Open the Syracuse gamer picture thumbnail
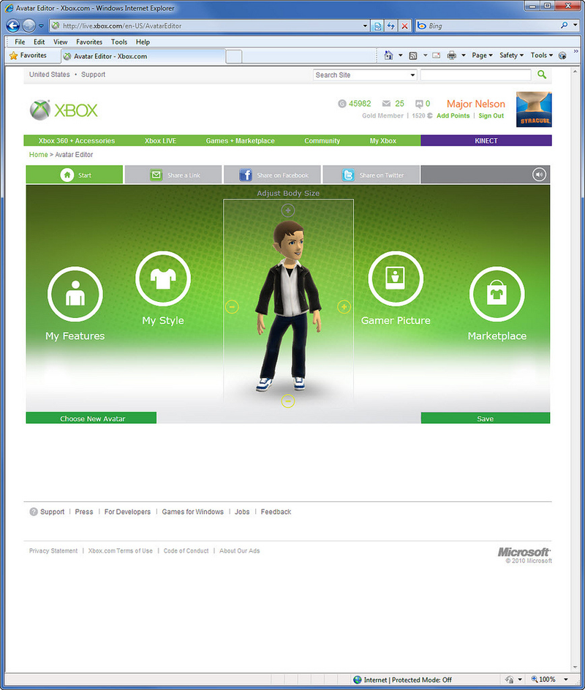 click(534, 109)
